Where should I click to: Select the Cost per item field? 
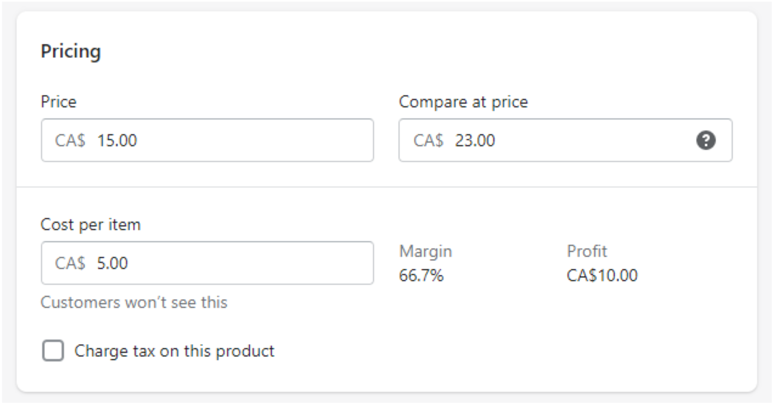pos(207,263)
